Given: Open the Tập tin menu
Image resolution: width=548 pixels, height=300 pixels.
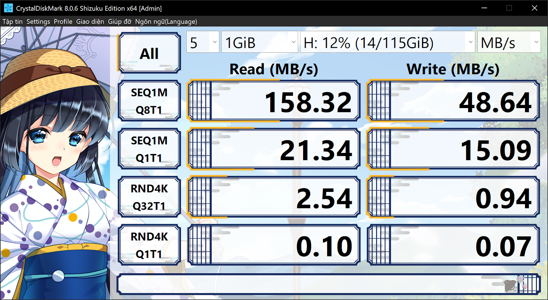Looking at the screenshot, I should [13, 22].
